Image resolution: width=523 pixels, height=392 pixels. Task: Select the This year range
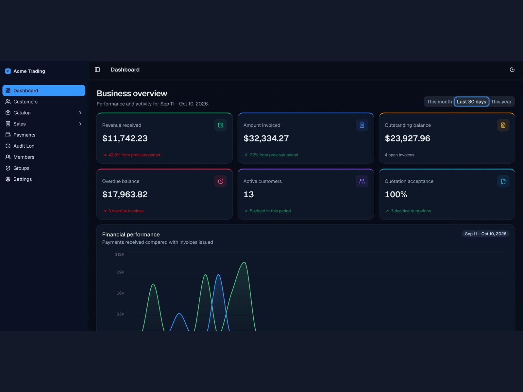pyautogui.click(x=501, y=102)
